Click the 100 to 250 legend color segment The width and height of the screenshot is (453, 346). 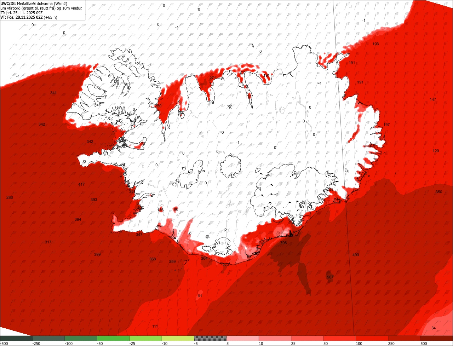click(372, 338)
